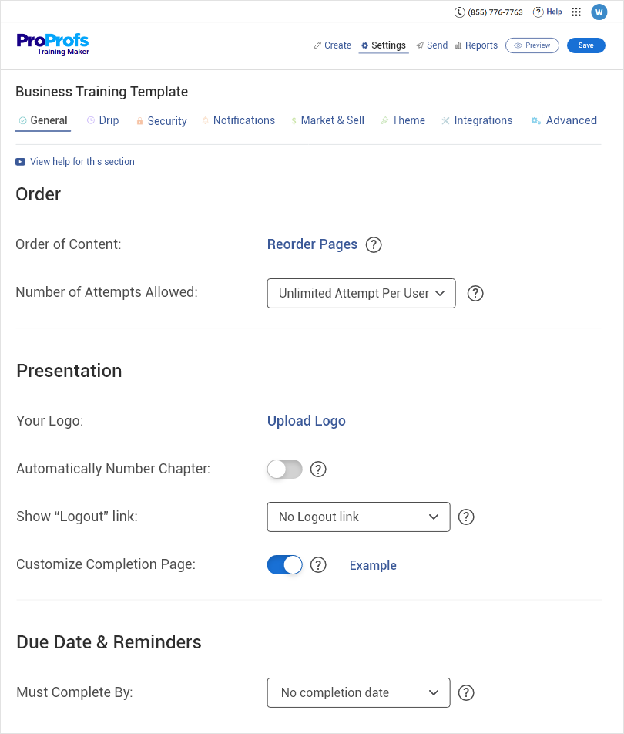Open help for Must Complete By setting
Screen dimensions: 624x734
(466, 692)
